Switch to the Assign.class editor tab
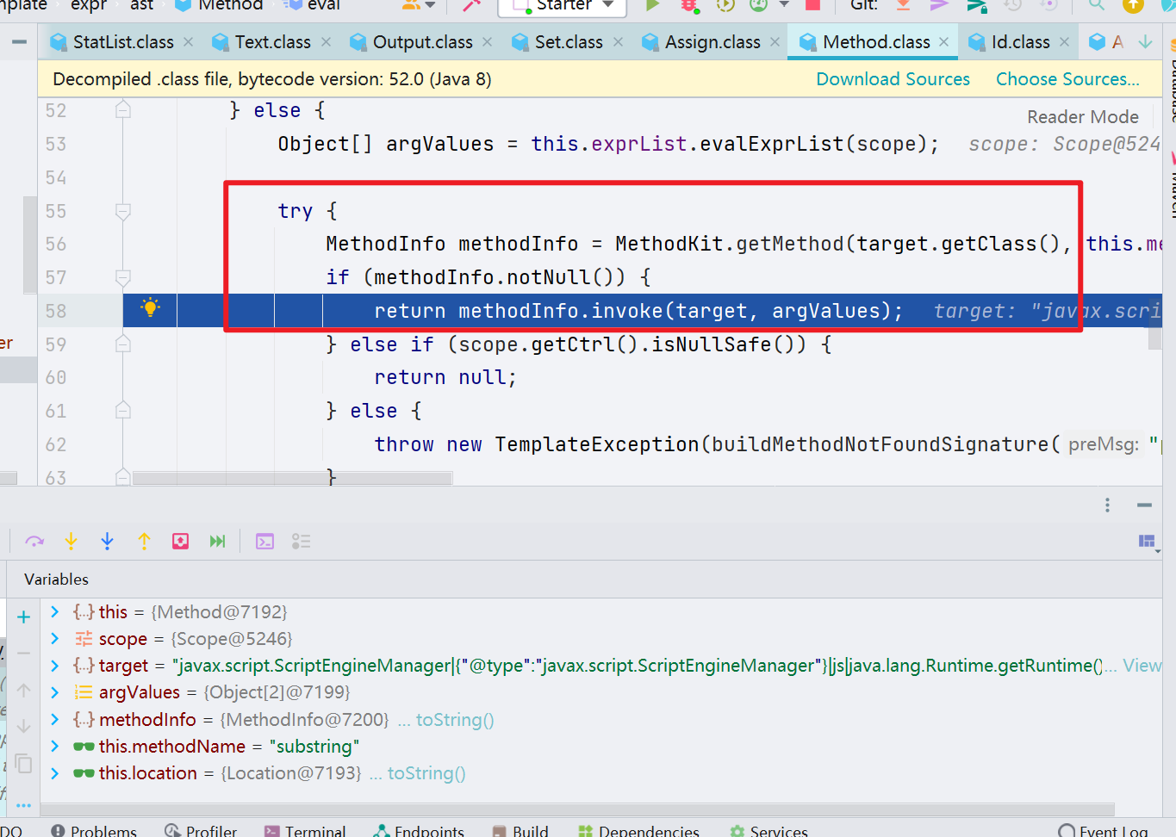The height and width of the screenshot is (837, 1176). [x=712, y=42]
